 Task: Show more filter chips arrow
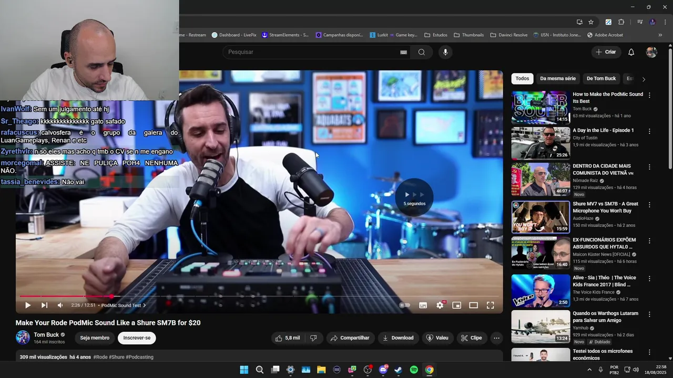coord(644,79)
